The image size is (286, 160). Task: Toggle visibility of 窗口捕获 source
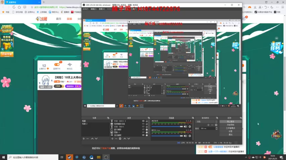pyautogui.click(x=143, y=129)
